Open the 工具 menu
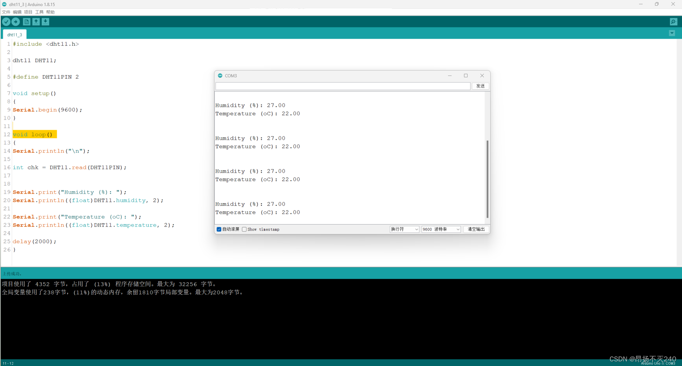This screenshot has height=366, width=682. (x=39, y=12)
